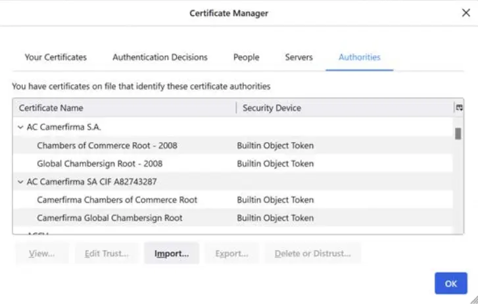The image size is (478, 304).
Task: Open the Authentication Decisions tab
Action: (160, 57)
